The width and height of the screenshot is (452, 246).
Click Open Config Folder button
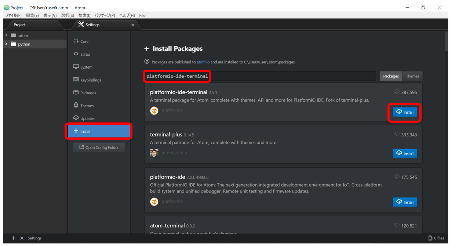(99, 147)
